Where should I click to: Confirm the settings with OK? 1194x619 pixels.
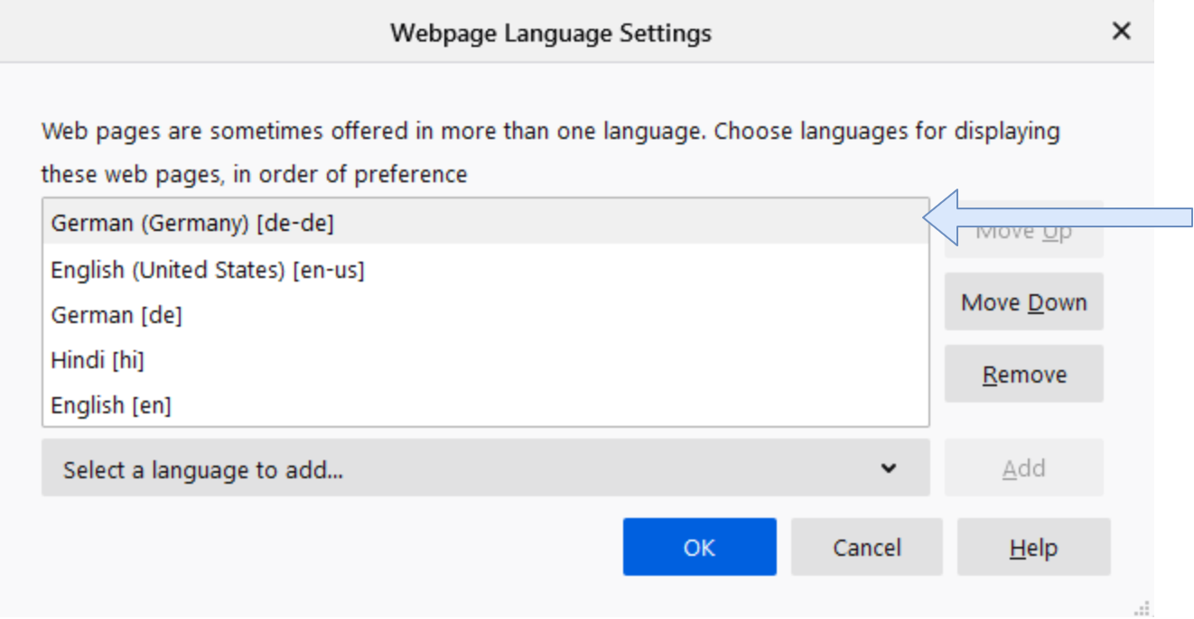coord(699,547)
